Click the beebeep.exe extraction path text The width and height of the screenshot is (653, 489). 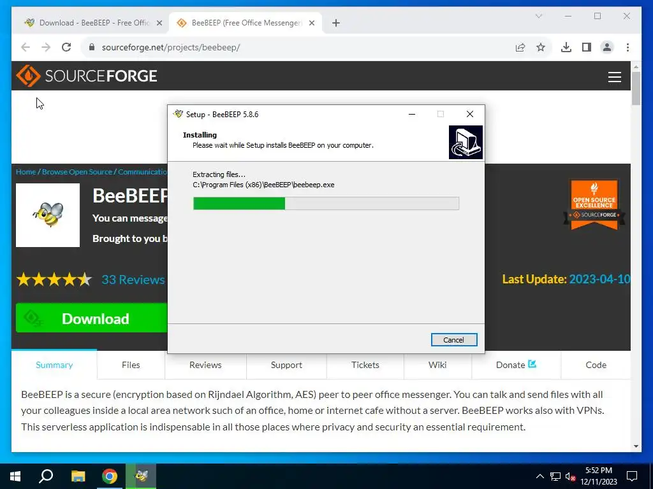(263, 185)
